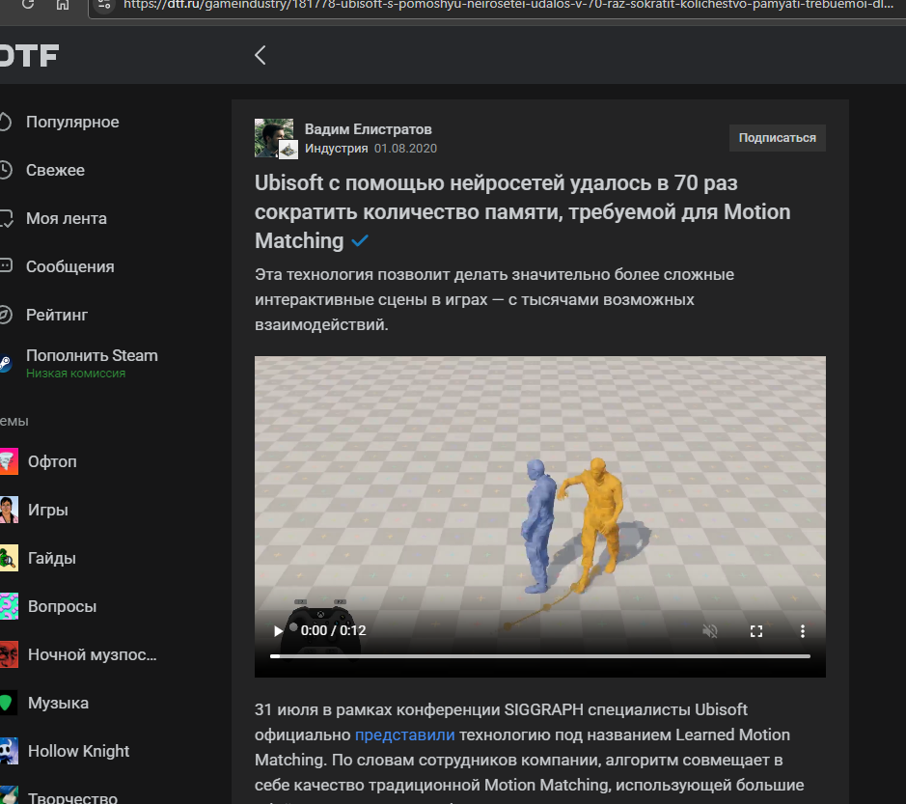
Task: Click the Моя лента icon
Action: (5, 218)
